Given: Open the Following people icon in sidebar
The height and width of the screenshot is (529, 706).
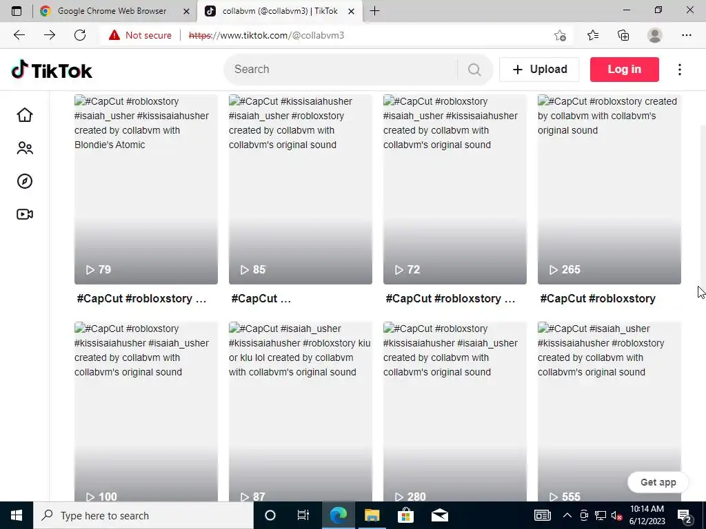Looking at the screenshot, I should pos(25,148).
